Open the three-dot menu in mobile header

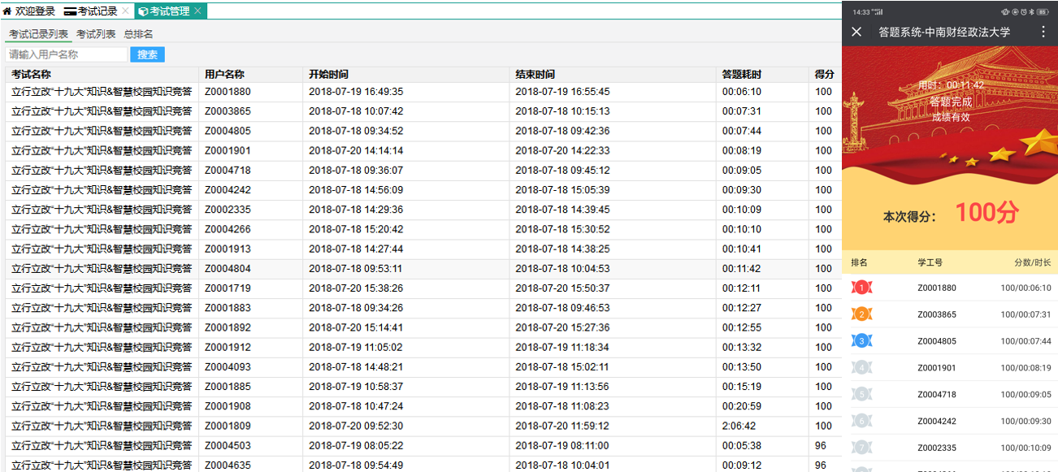pyautogui.click(x=1044, y=32)
